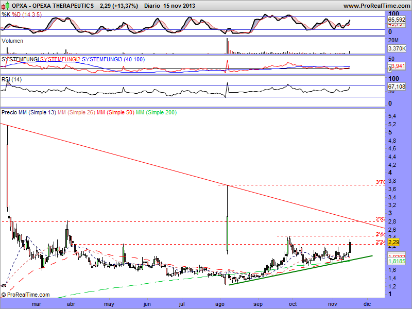Viewport: 412px width, 309px height.
Task: Click the 3,6 price axis label
Action: (392, 189)
